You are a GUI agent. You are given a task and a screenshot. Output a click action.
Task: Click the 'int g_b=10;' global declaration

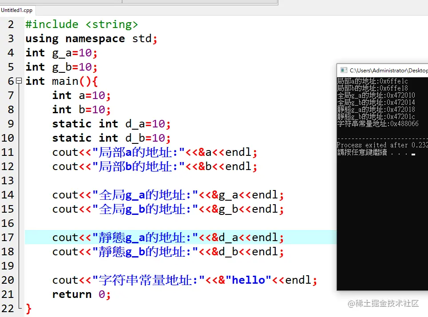(61, 67)
